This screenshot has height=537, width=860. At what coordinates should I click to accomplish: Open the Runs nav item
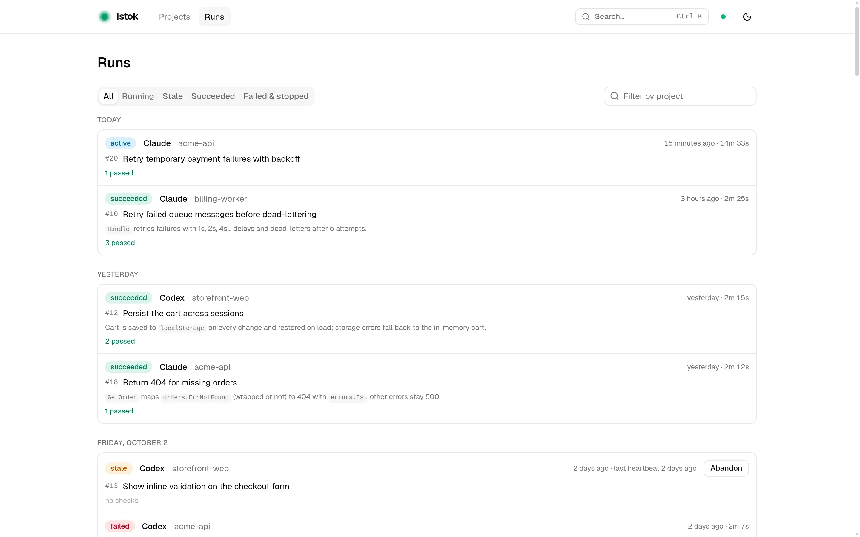click(214, 17)
